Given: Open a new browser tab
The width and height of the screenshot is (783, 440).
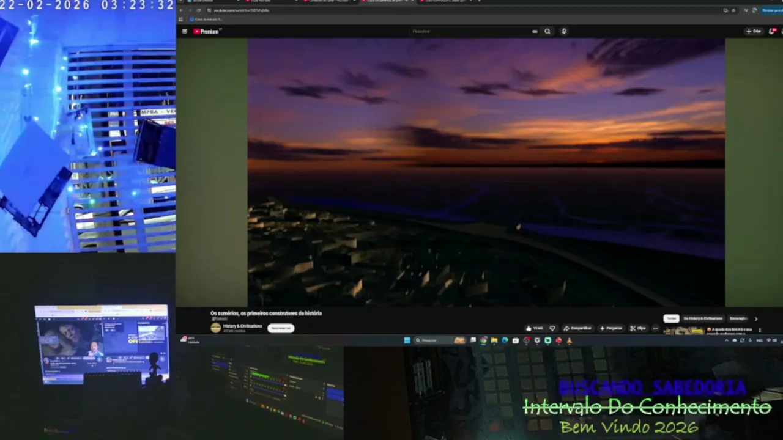Looking at the screenshot, I should click(480, 1).
